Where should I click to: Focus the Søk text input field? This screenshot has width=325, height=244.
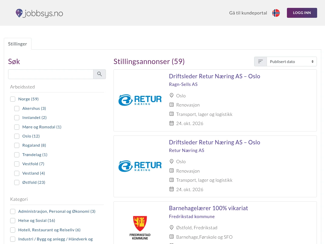(51, 74)
